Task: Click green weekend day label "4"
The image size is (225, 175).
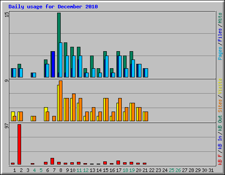Action: tap(34, 170)
